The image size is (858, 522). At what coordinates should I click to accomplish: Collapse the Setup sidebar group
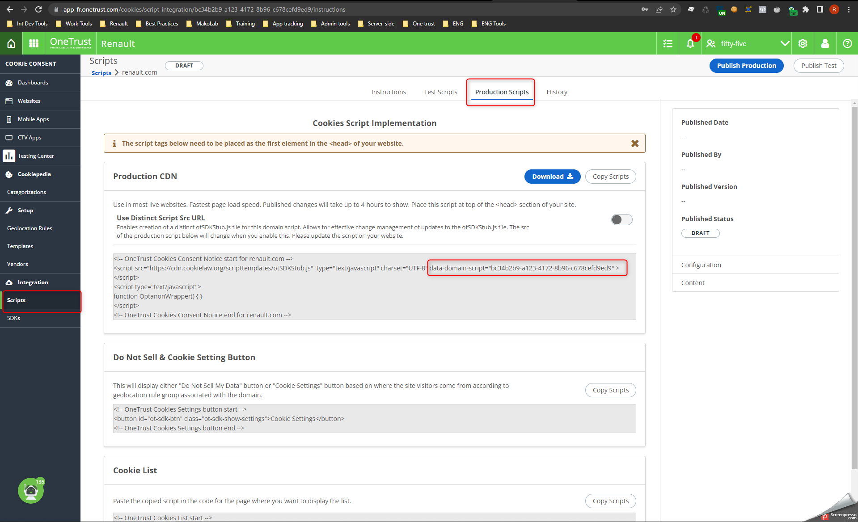pos(40,210)
